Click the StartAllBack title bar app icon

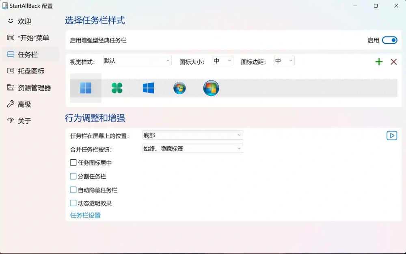pos(5,6)
